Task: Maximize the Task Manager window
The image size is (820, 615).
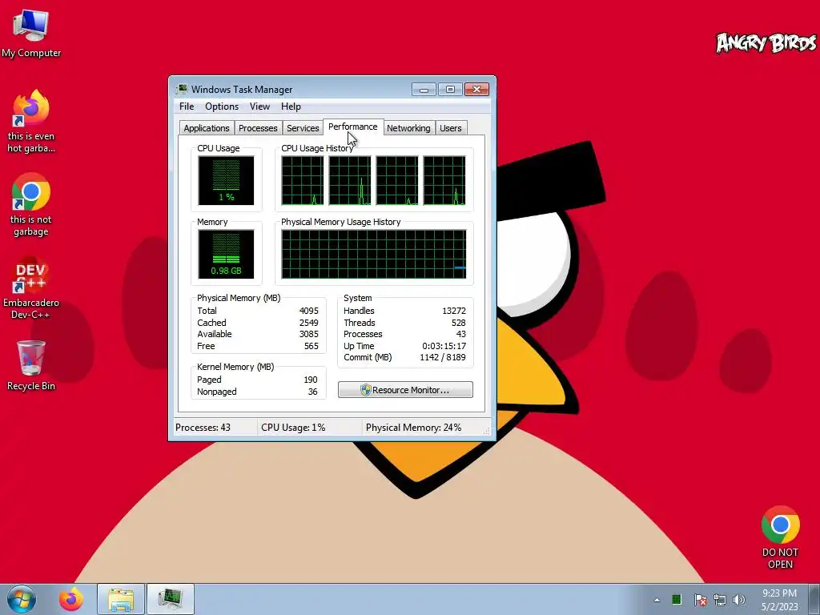Action: tap(450, 90)
